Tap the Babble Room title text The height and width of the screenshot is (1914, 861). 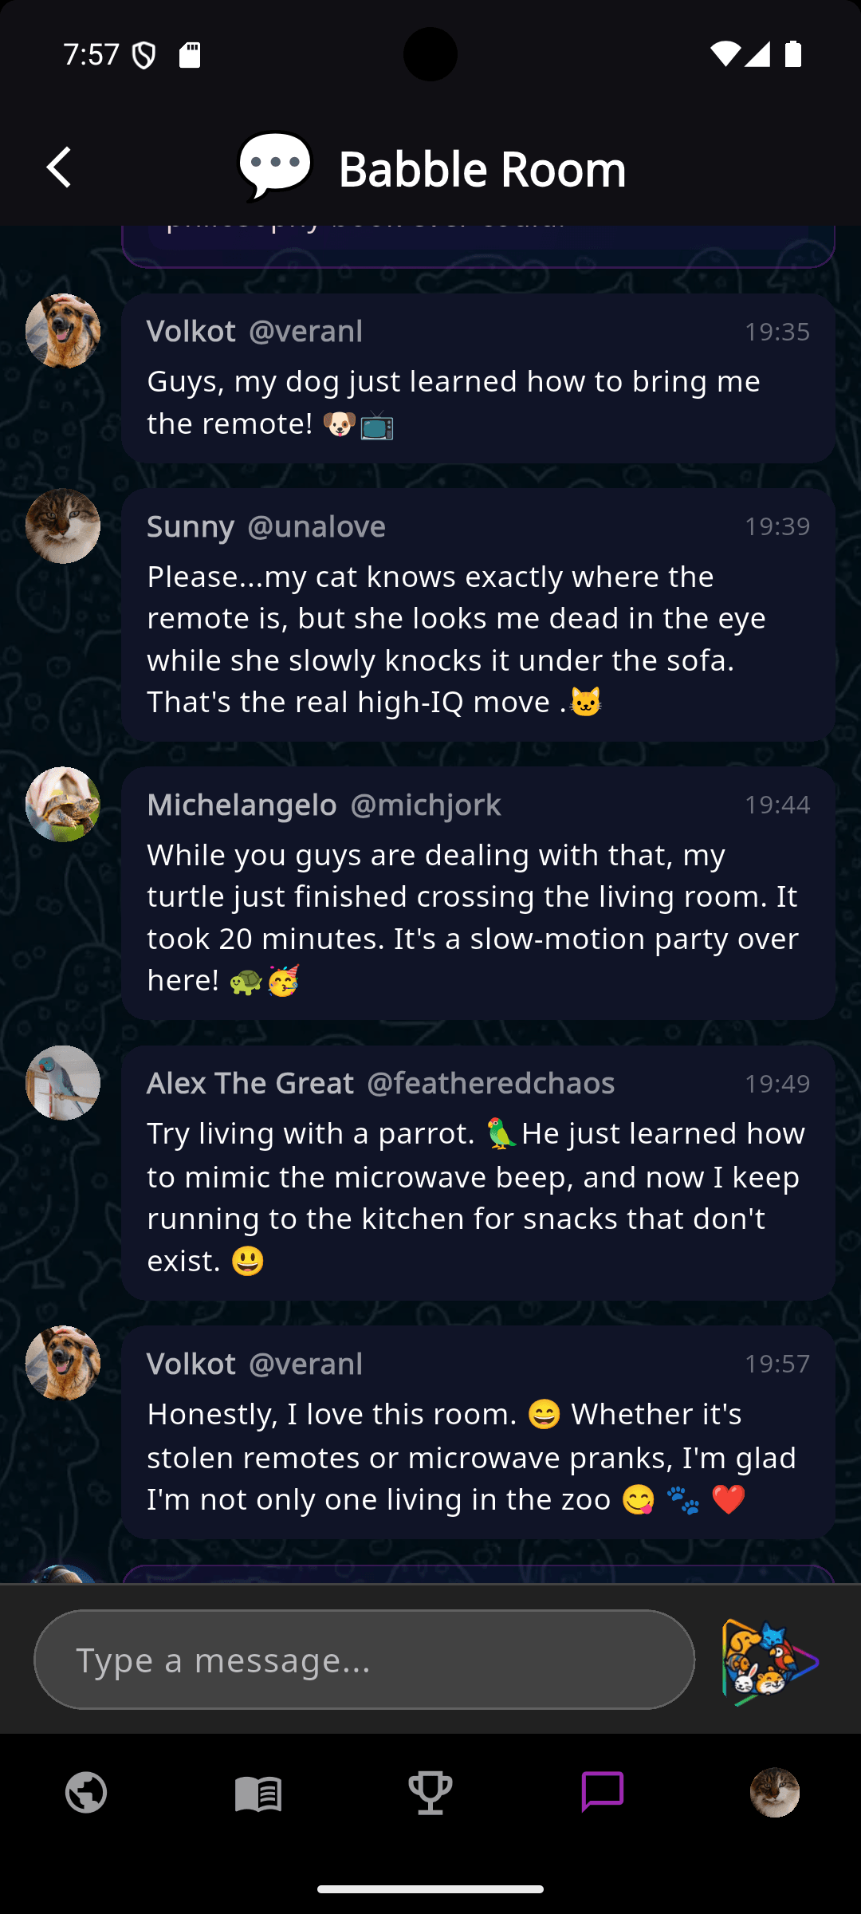click(482, 169)
